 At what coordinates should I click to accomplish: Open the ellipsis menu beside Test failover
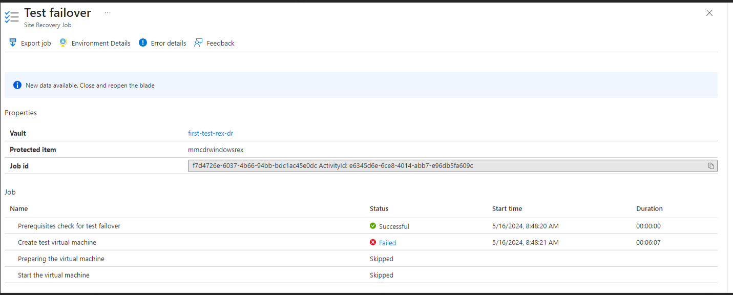point(108,13)
